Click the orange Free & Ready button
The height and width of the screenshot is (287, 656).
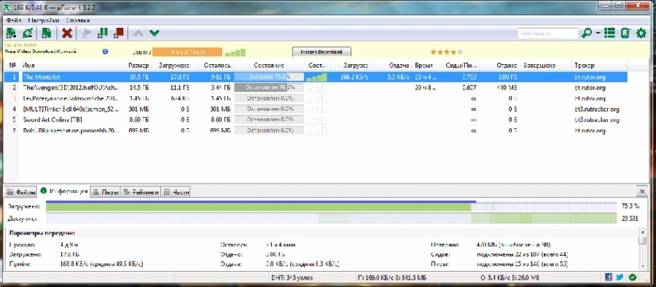point(187,52)
